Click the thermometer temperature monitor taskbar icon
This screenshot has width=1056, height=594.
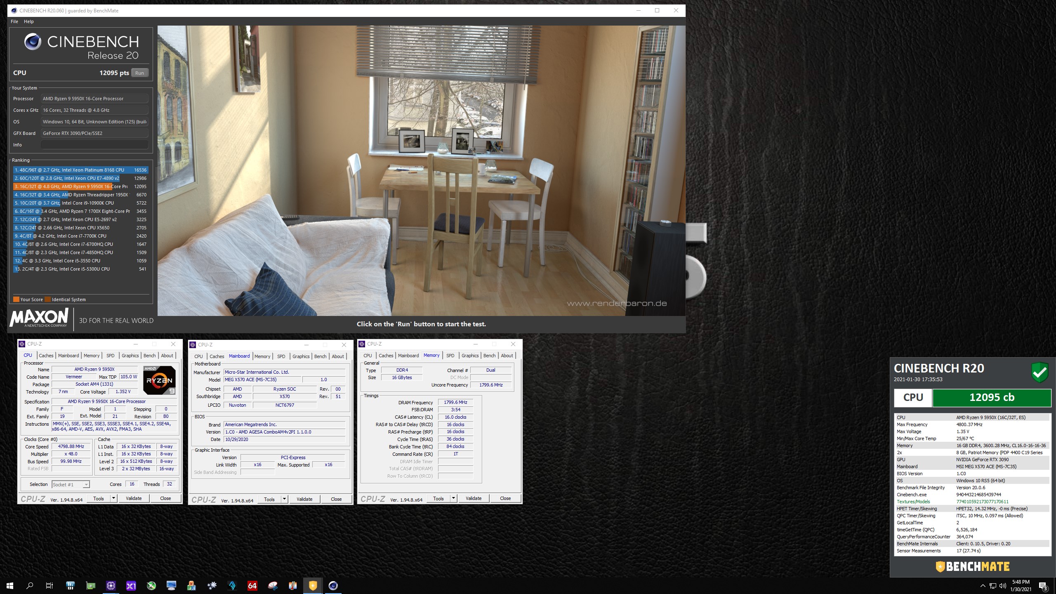293,585
